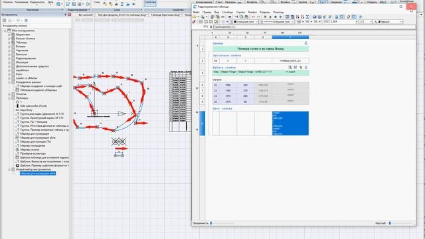Select column header A in table editor

pyautogui.click(x=216, y=37)
